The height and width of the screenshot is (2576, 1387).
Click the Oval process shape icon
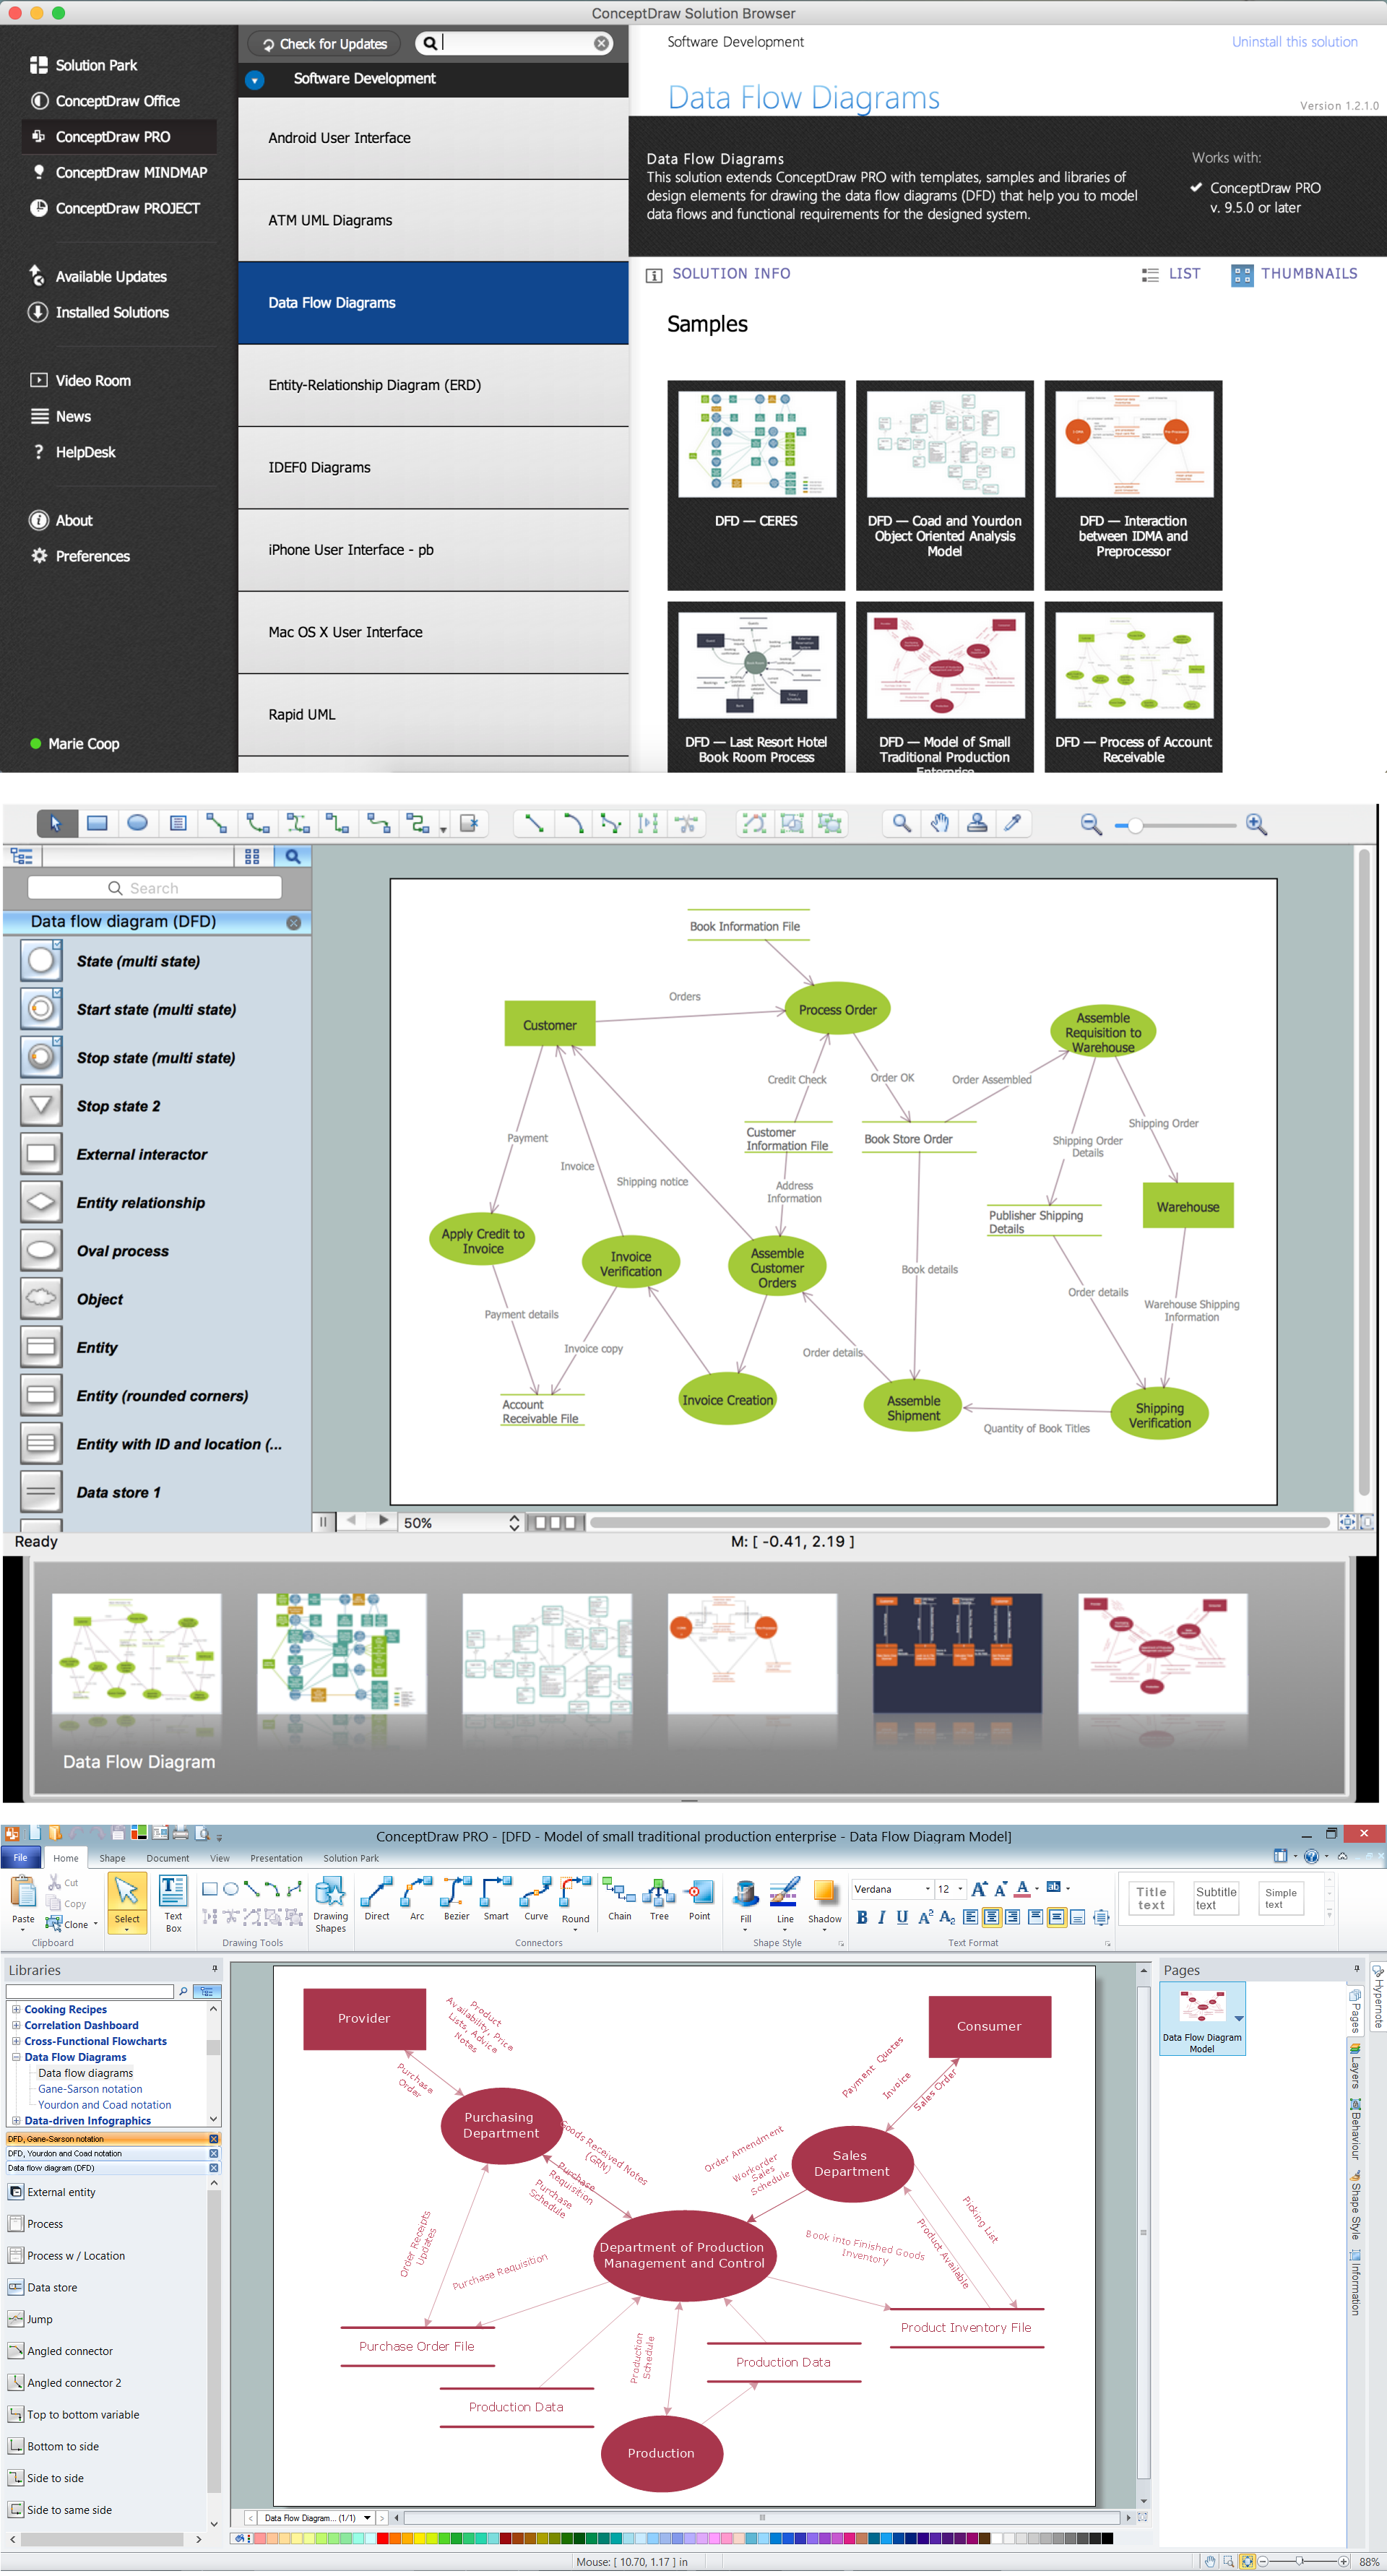(41, 1250)
